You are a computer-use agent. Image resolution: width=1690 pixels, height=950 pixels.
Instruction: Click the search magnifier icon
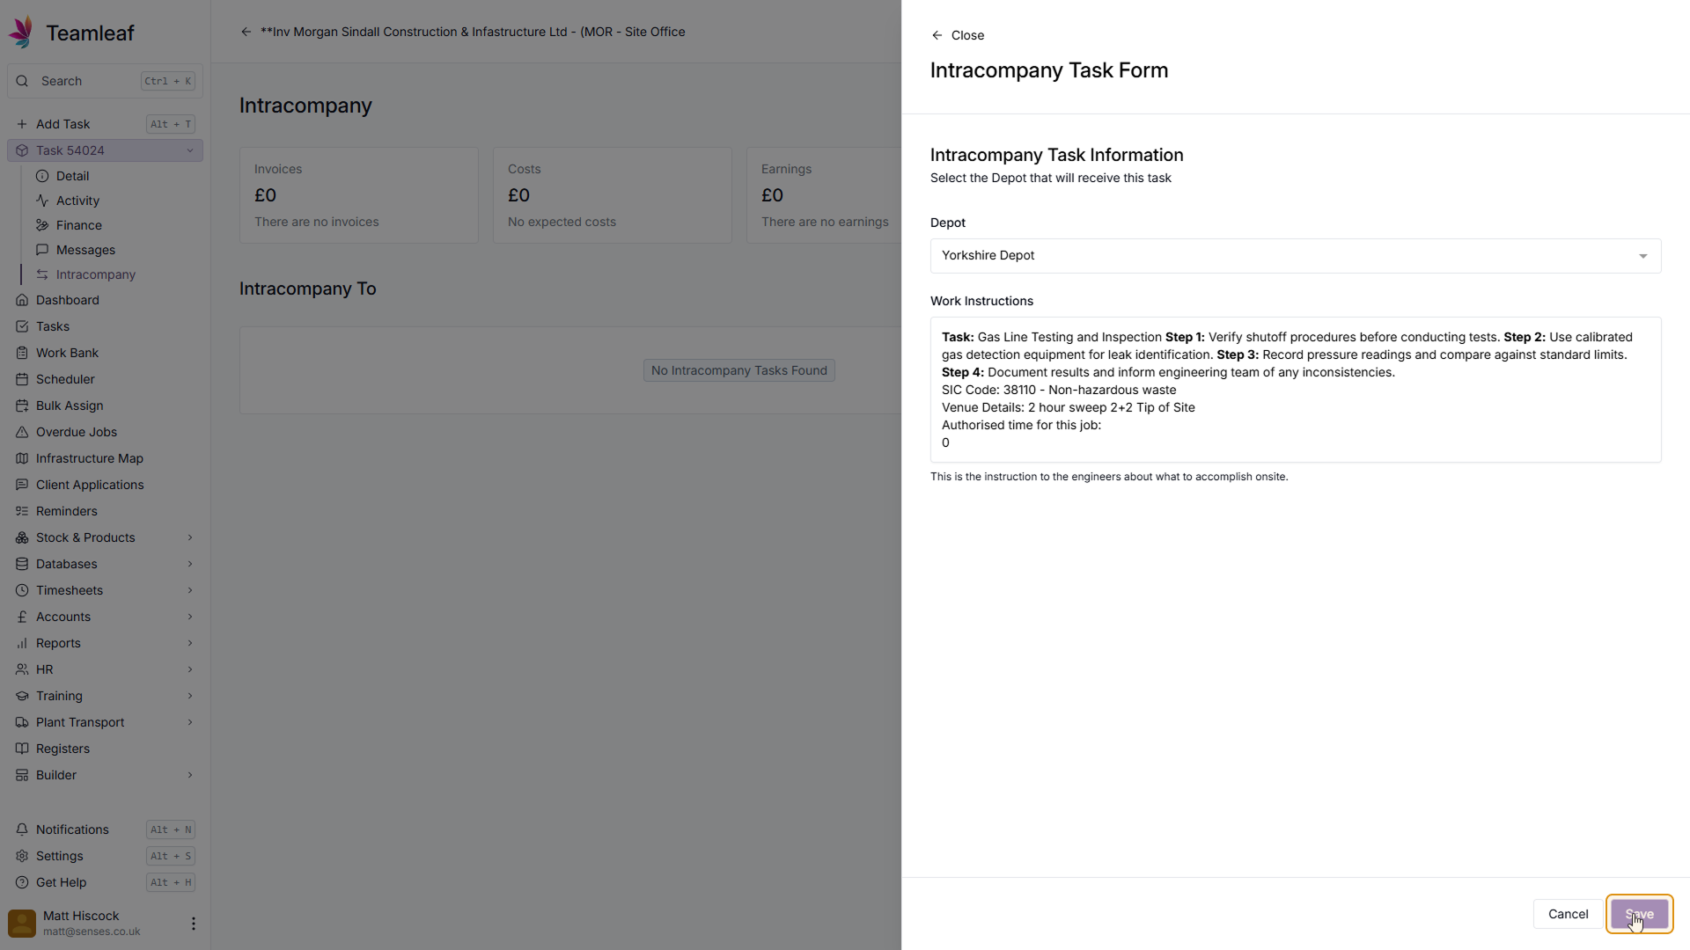tap(22, 81)
